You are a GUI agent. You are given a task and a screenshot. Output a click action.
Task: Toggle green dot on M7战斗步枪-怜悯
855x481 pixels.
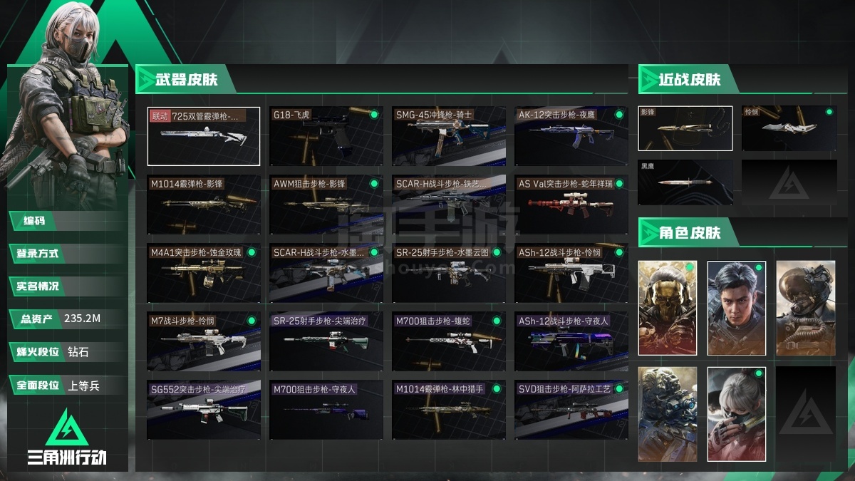252,321
